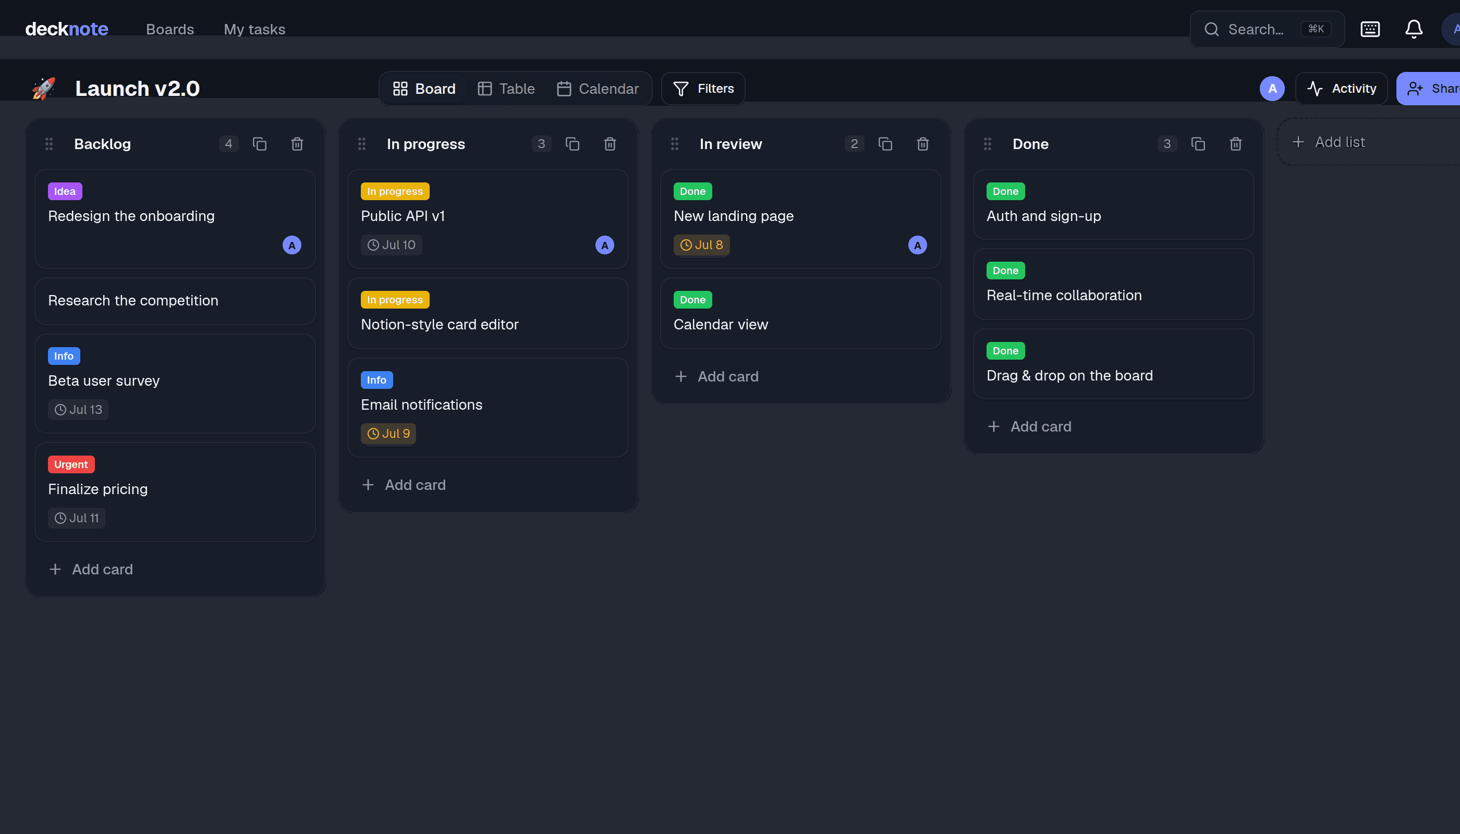Open the Finalize pricing card
The image size is (1460, 834).
[x=175, y=492]
